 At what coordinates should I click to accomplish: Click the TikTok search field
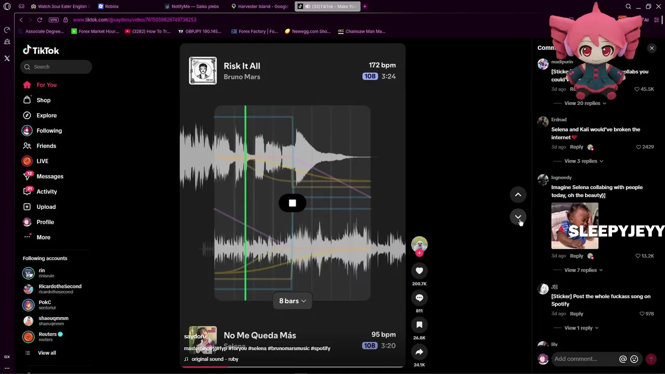click(x=56, y=66)
